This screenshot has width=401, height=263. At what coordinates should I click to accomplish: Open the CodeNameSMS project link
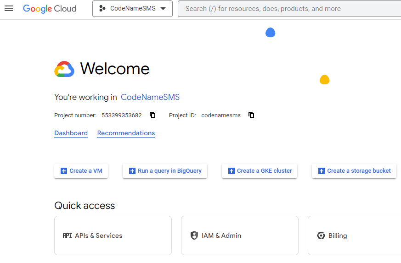[150, 97]
